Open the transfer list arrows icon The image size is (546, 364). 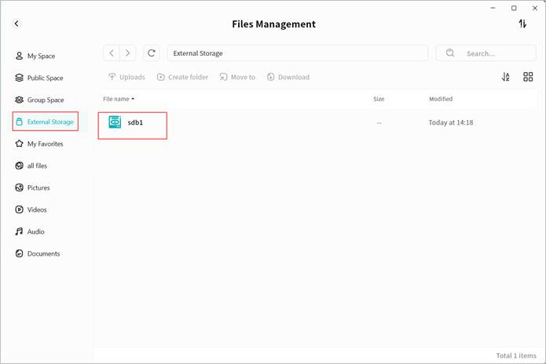click(522, 24)
